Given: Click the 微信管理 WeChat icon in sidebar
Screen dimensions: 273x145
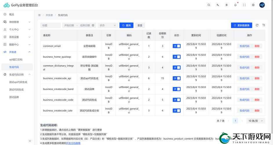Looking at the screenshot, I should 5,22.
